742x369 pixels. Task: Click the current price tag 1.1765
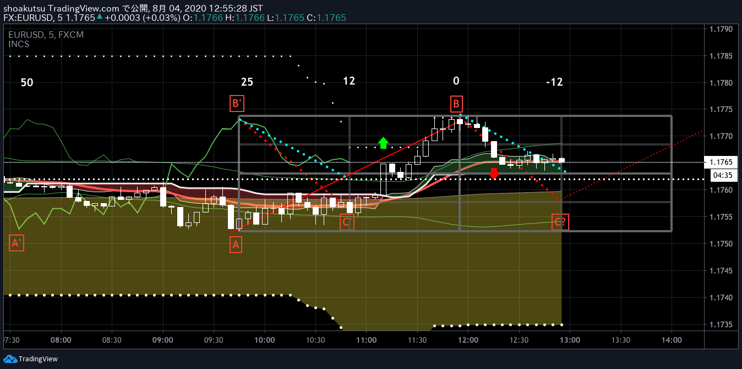(721, 162)
